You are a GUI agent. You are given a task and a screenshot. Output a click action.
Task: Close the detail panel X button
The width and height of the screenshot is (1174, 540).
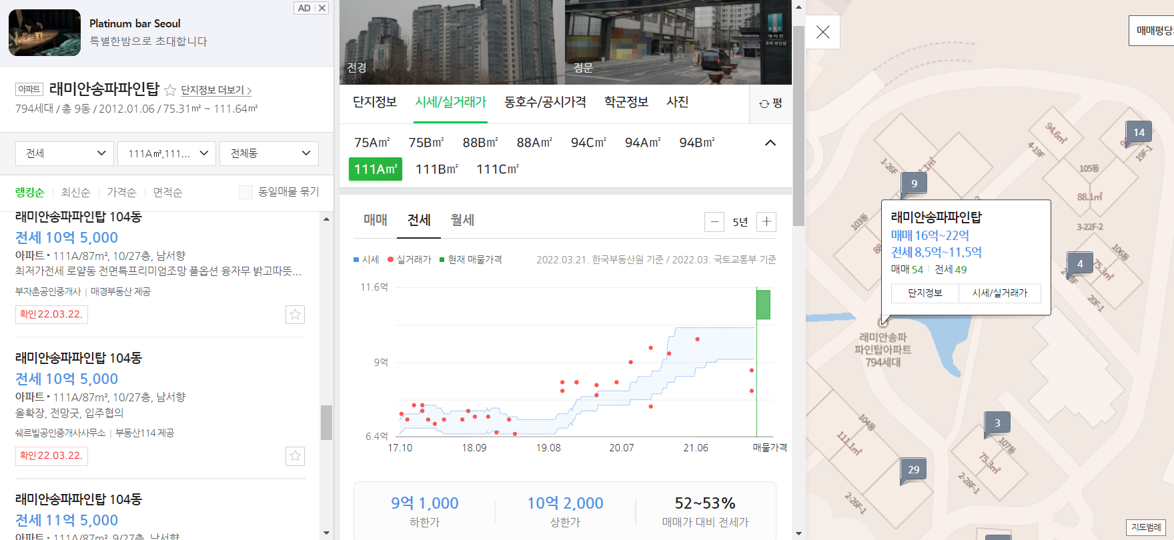[x=823, y=32]
